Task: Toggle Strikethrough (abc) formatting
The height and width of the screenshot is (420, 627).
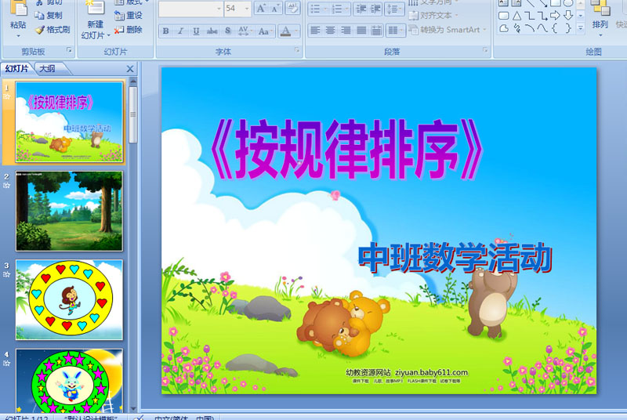Action: point(212,31)
